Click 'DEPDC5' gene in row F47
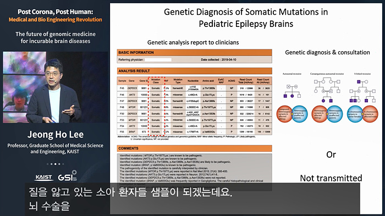 [x=132, y=101]
